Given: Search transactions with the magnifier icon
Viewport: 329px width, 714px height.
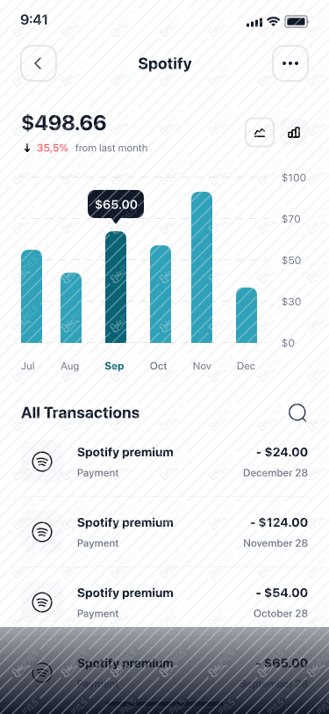Looking at the screenshot, I should (297, 413).
